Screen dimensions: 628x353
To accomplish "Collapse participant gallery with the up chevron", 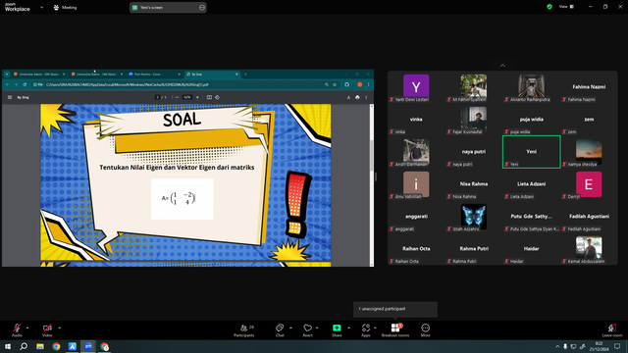I will [x=502, y=66].
